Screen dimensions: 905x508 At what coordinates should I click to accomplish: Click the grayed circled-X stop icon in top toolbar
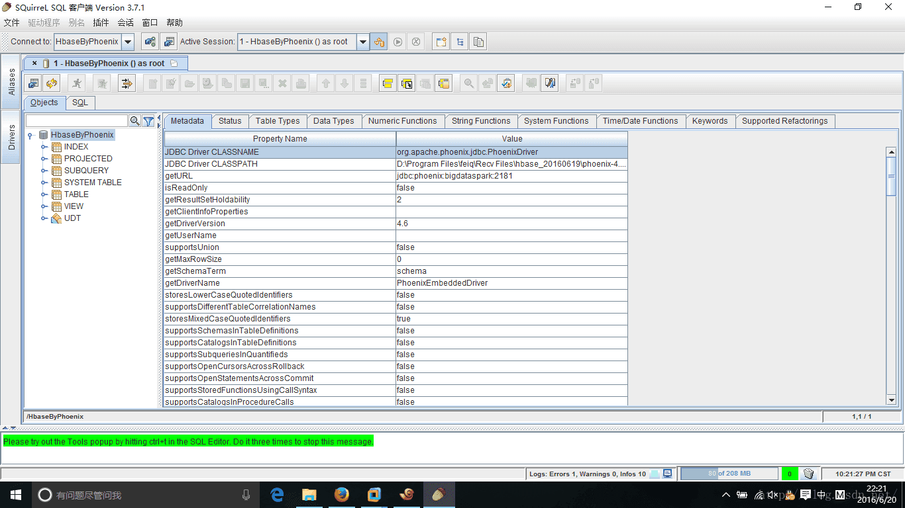(x=416, y=42)
